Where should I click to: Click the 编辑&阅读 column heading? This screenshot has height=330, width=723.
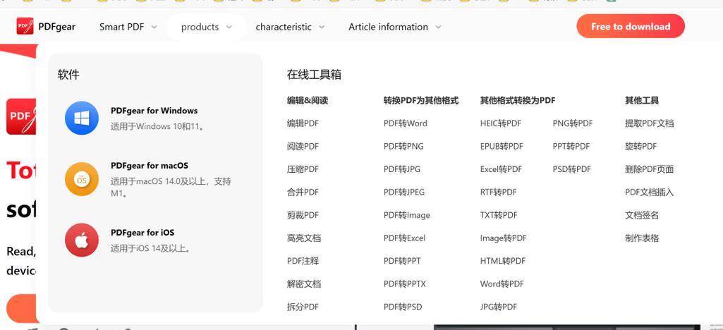pos(308,100)
